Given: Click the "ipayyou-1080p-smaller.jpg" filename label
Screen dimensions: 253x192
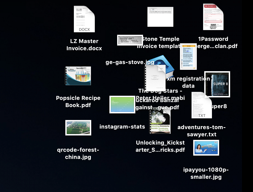Looking at the screenshot, I should pyautogui.click(x=206, y=173).
